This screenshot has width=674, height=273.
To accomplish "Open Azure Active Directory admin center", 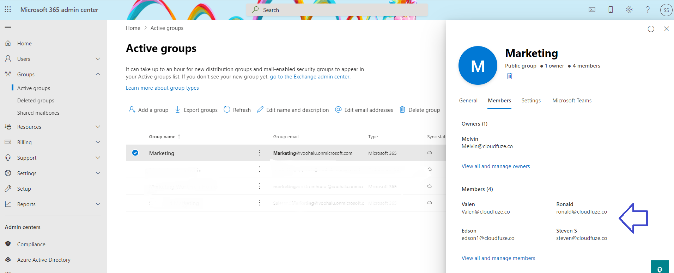I will [x=44, y=260].
